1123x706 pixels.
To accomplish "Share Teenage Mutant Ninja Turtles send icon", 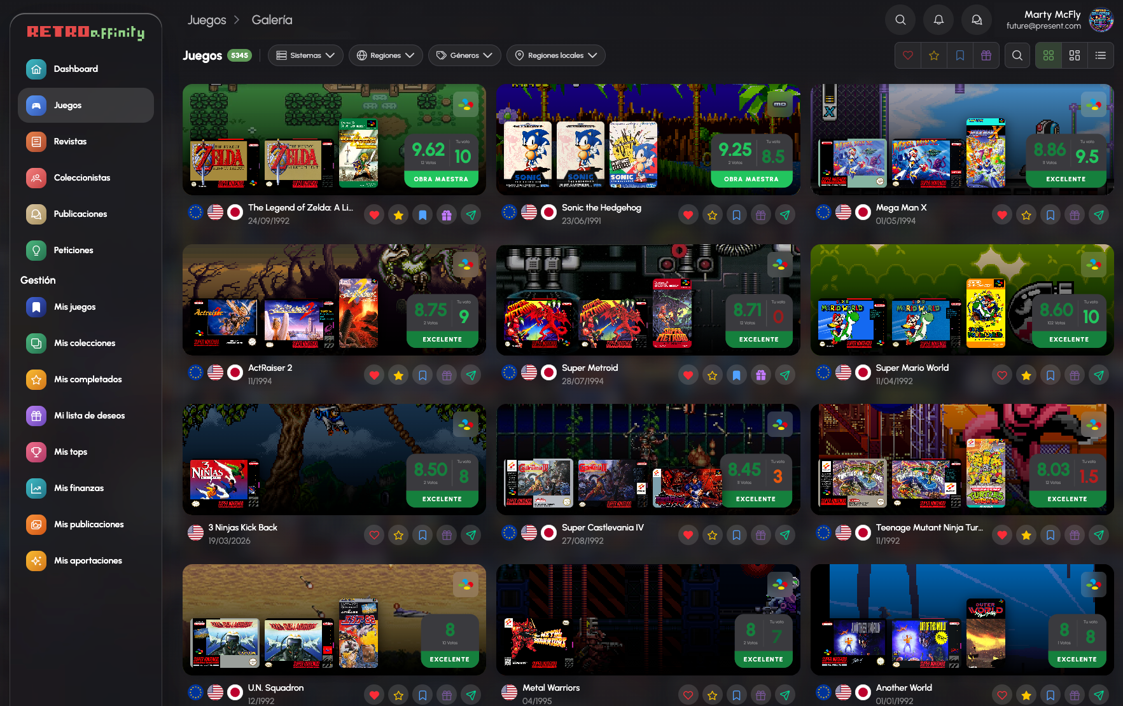I will (x=1099, y=535).
